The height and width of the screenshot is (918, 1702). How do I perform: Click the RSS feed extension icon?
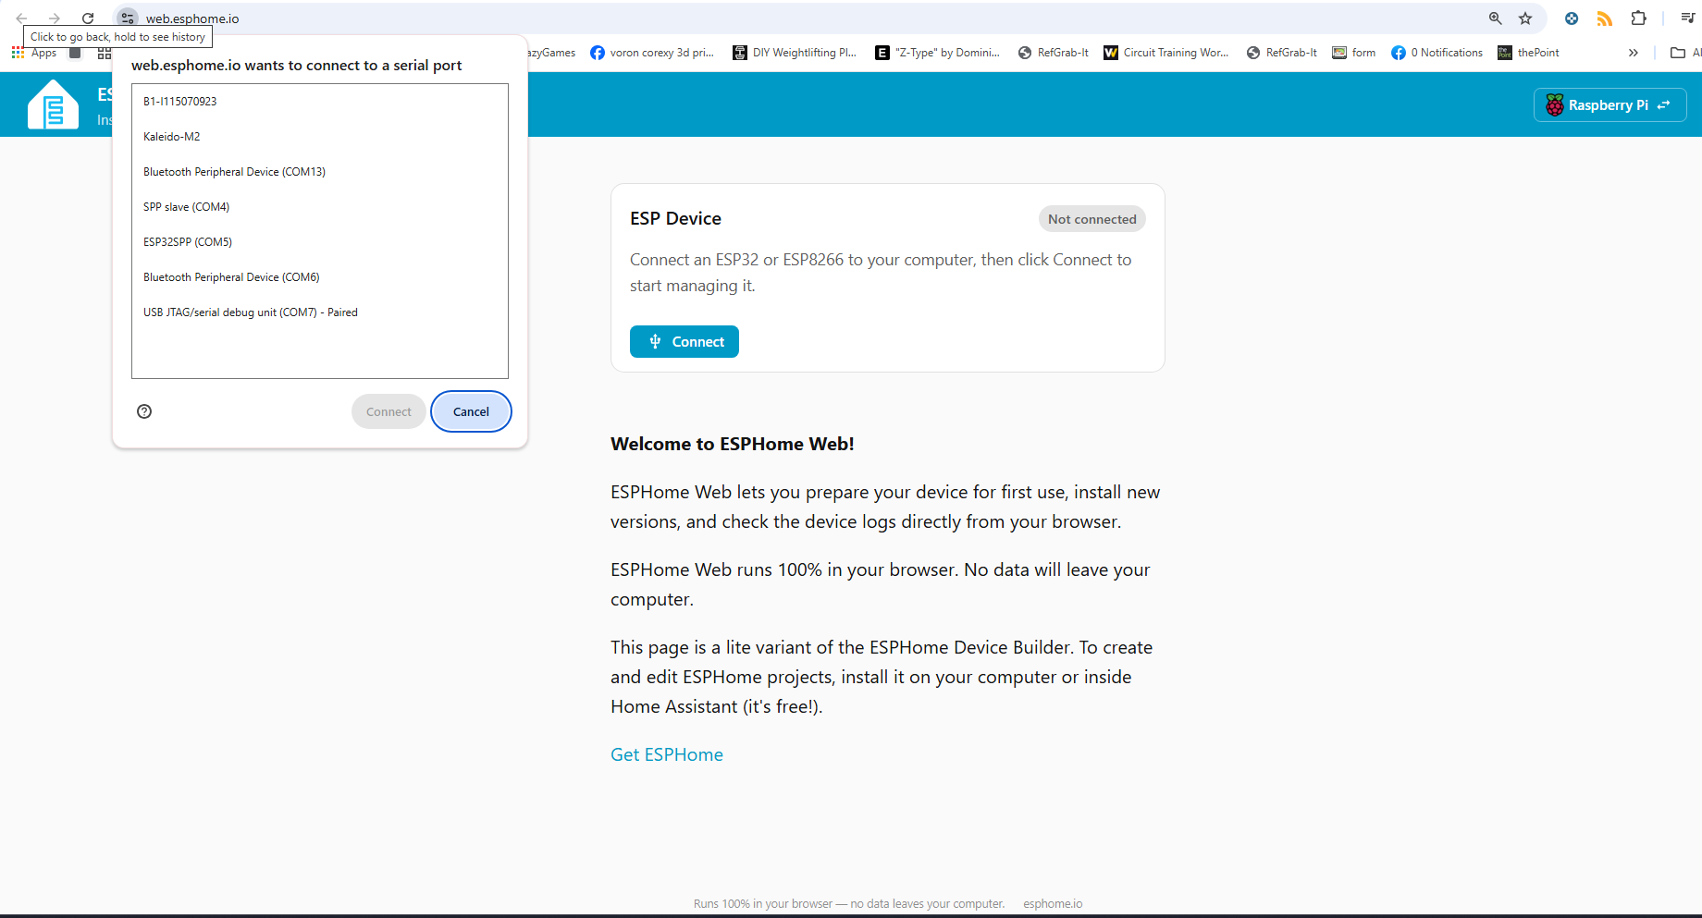(x=1605, y=18)
